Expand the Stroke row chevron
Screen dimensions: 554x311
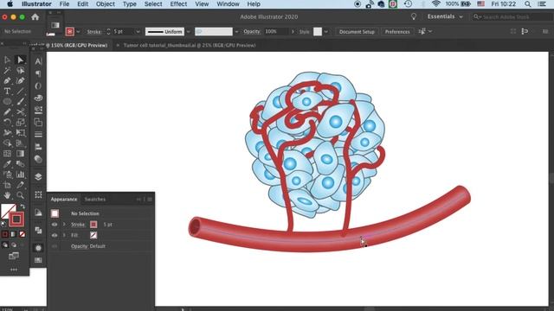(64, 225)
